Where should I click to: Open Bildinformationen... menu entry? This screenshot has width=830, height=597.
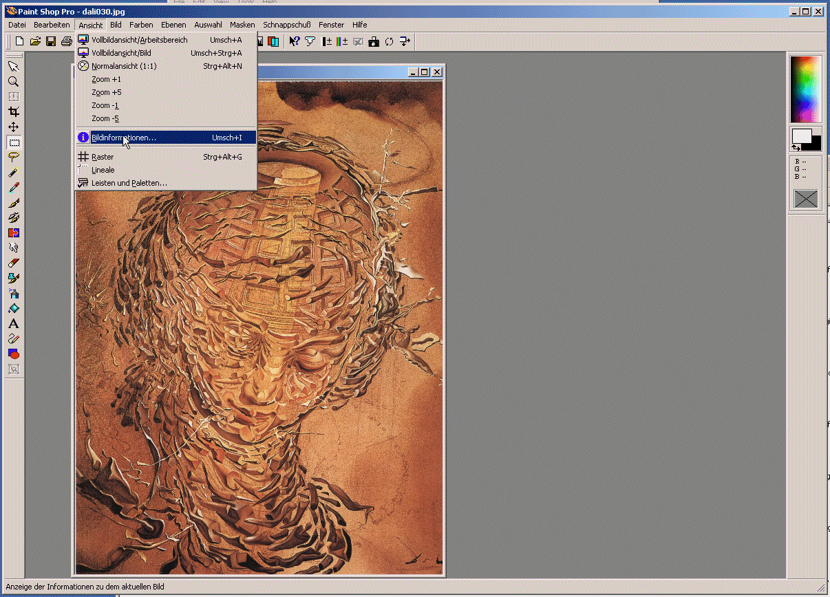click(166, 138)
